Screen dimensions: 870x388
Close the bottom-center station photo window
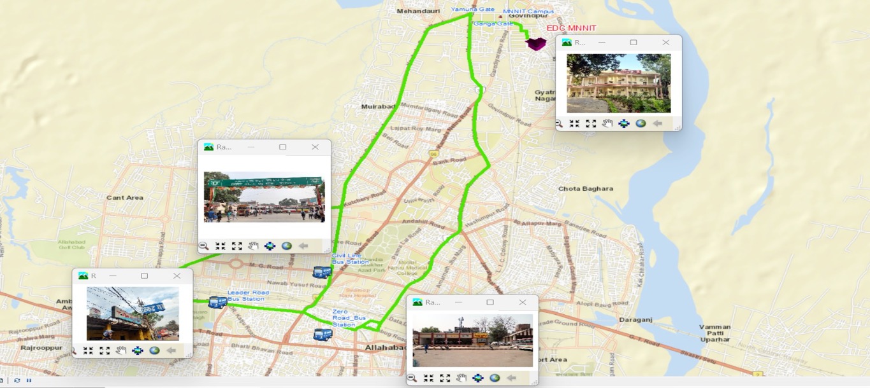(523, 302)
